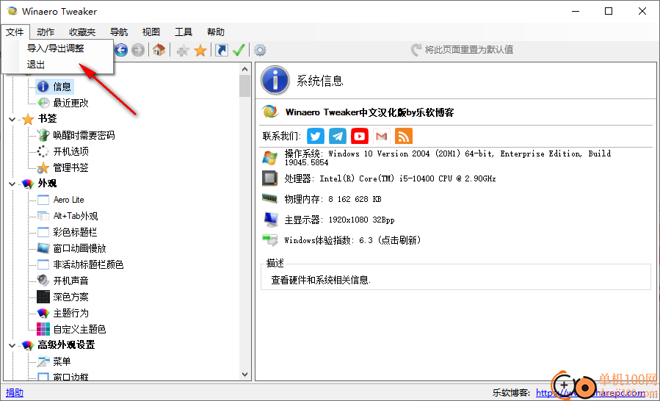The image size is (660, 401).
Task: Collapse the 书签 tree category
Action: pos(11,120)
